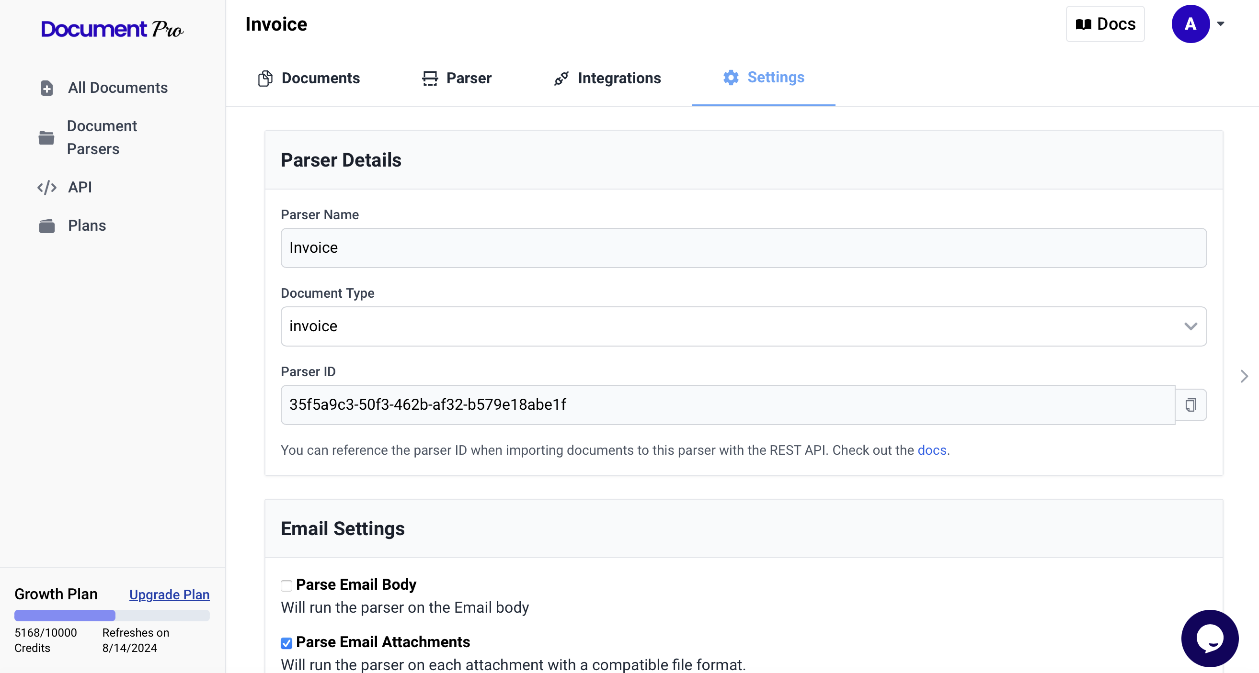Copy the Parser ID with clipboard icon
Image resolution: width=1259 pixels, height=673 pixels.
1190,405
